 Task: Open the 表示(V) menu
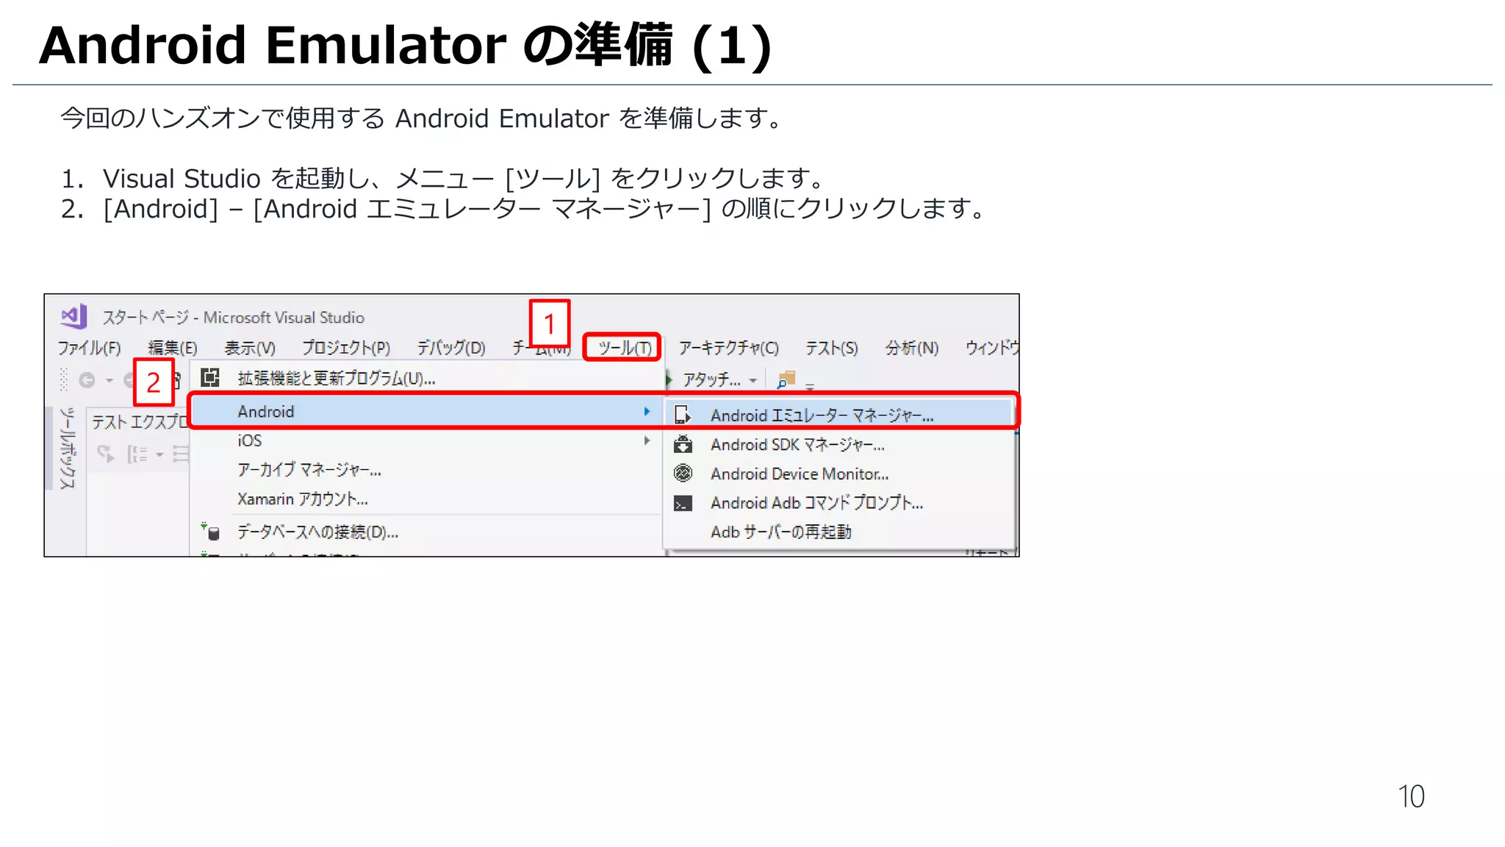(250, 348)
